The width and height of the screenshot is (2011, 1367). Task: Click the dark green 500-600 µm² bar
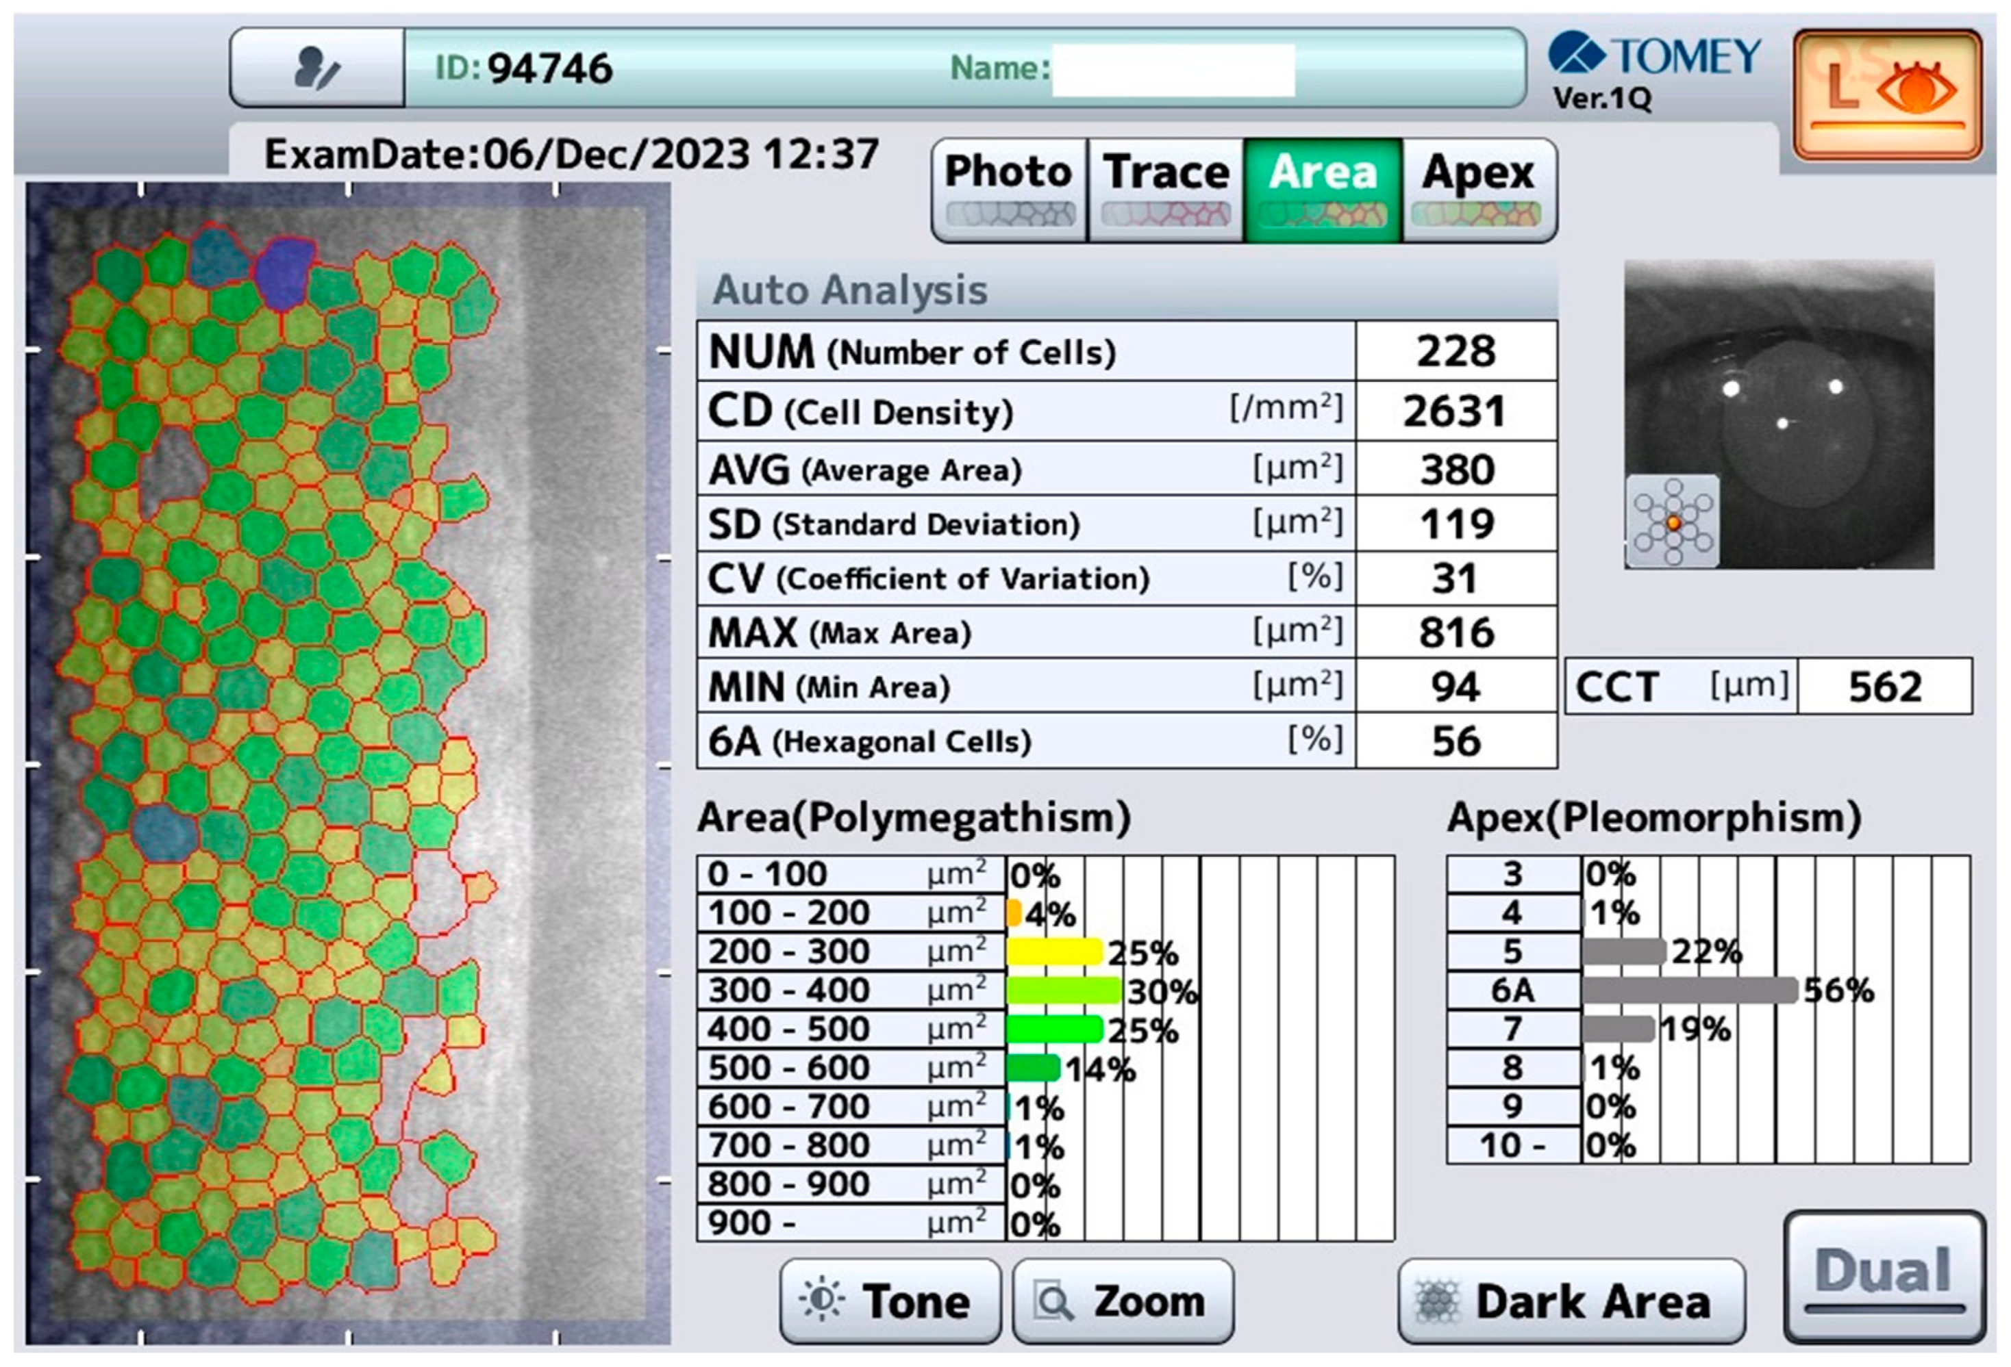(x=1033, y=1068)
